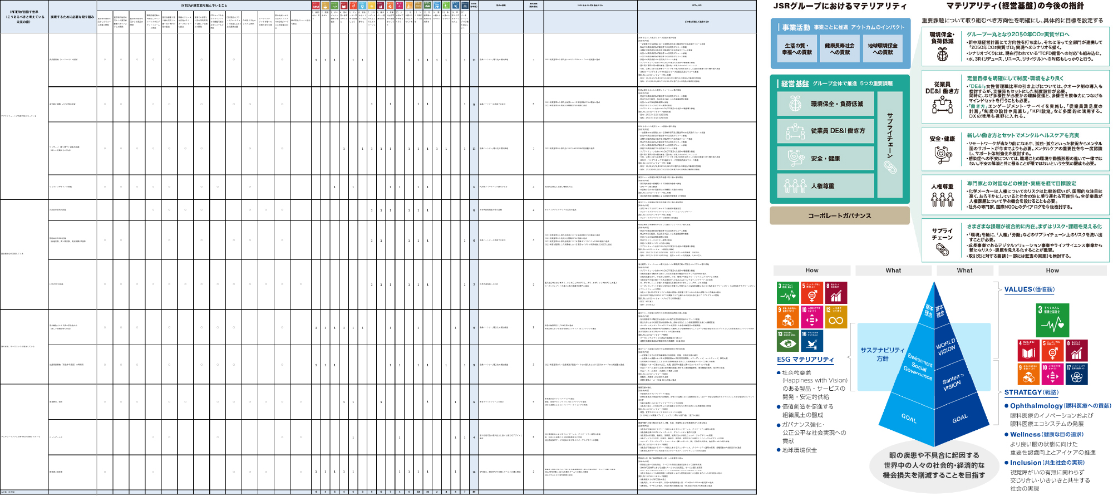Click the 経営基盤 heading in the green panel
The height and width of the screenshot is (501, 1113).
coord(795,83)
